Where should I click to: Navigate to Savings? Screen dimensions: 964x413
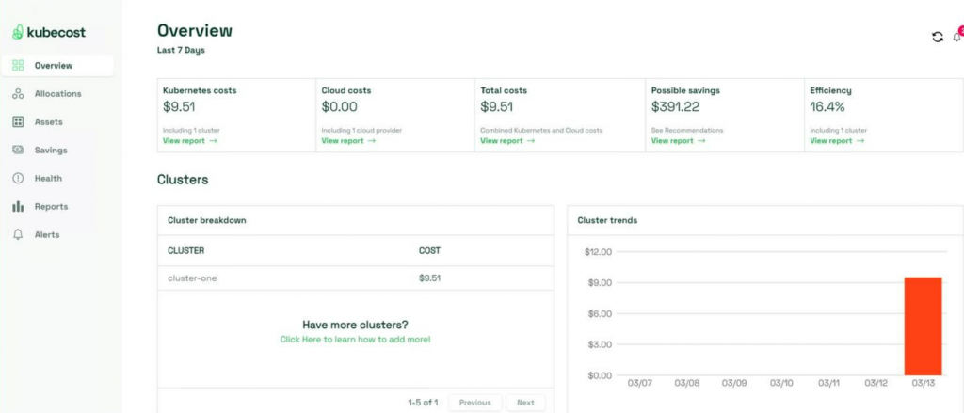click(51, 150)
